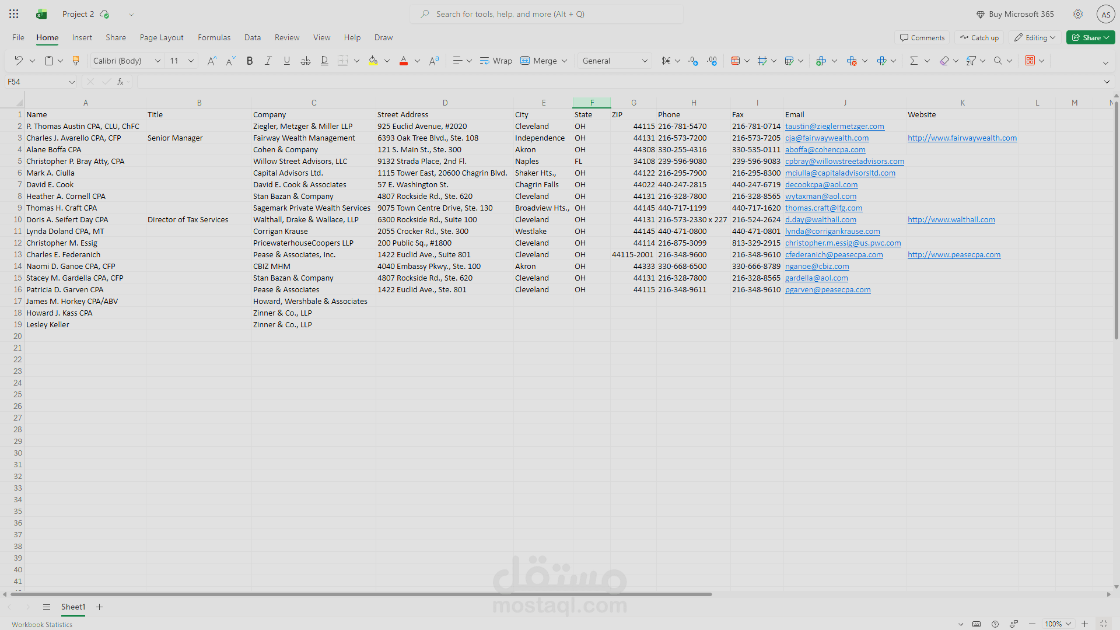
Task: Click the Undo arrow icon
Action: (x=19, y=61)
